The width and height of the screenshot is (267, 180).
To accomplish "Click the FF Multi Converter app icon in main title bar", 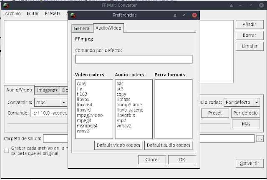I will tap(6, 5).
